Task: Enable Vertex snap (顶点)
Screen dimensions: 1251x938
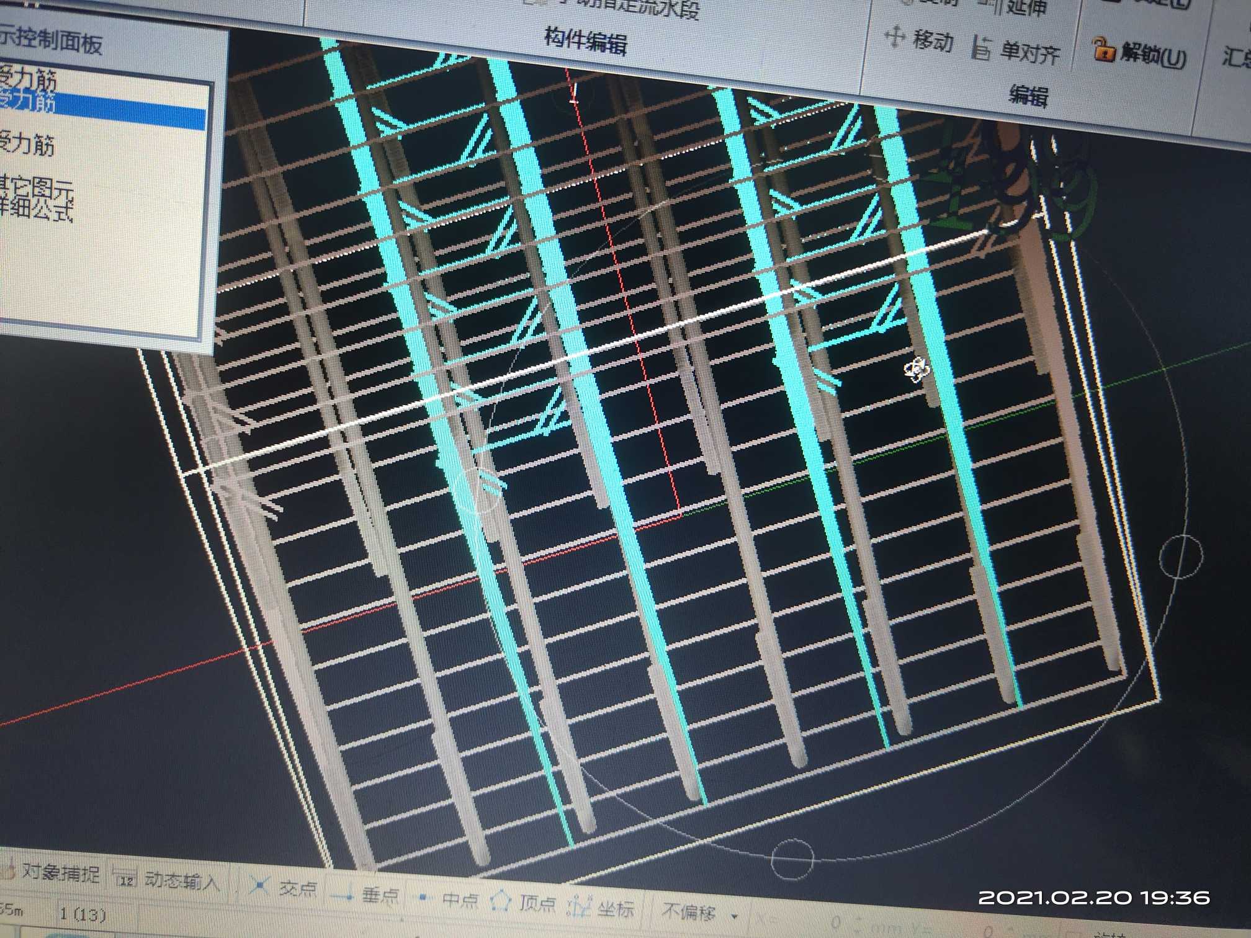Action: (x=523, y=901)
